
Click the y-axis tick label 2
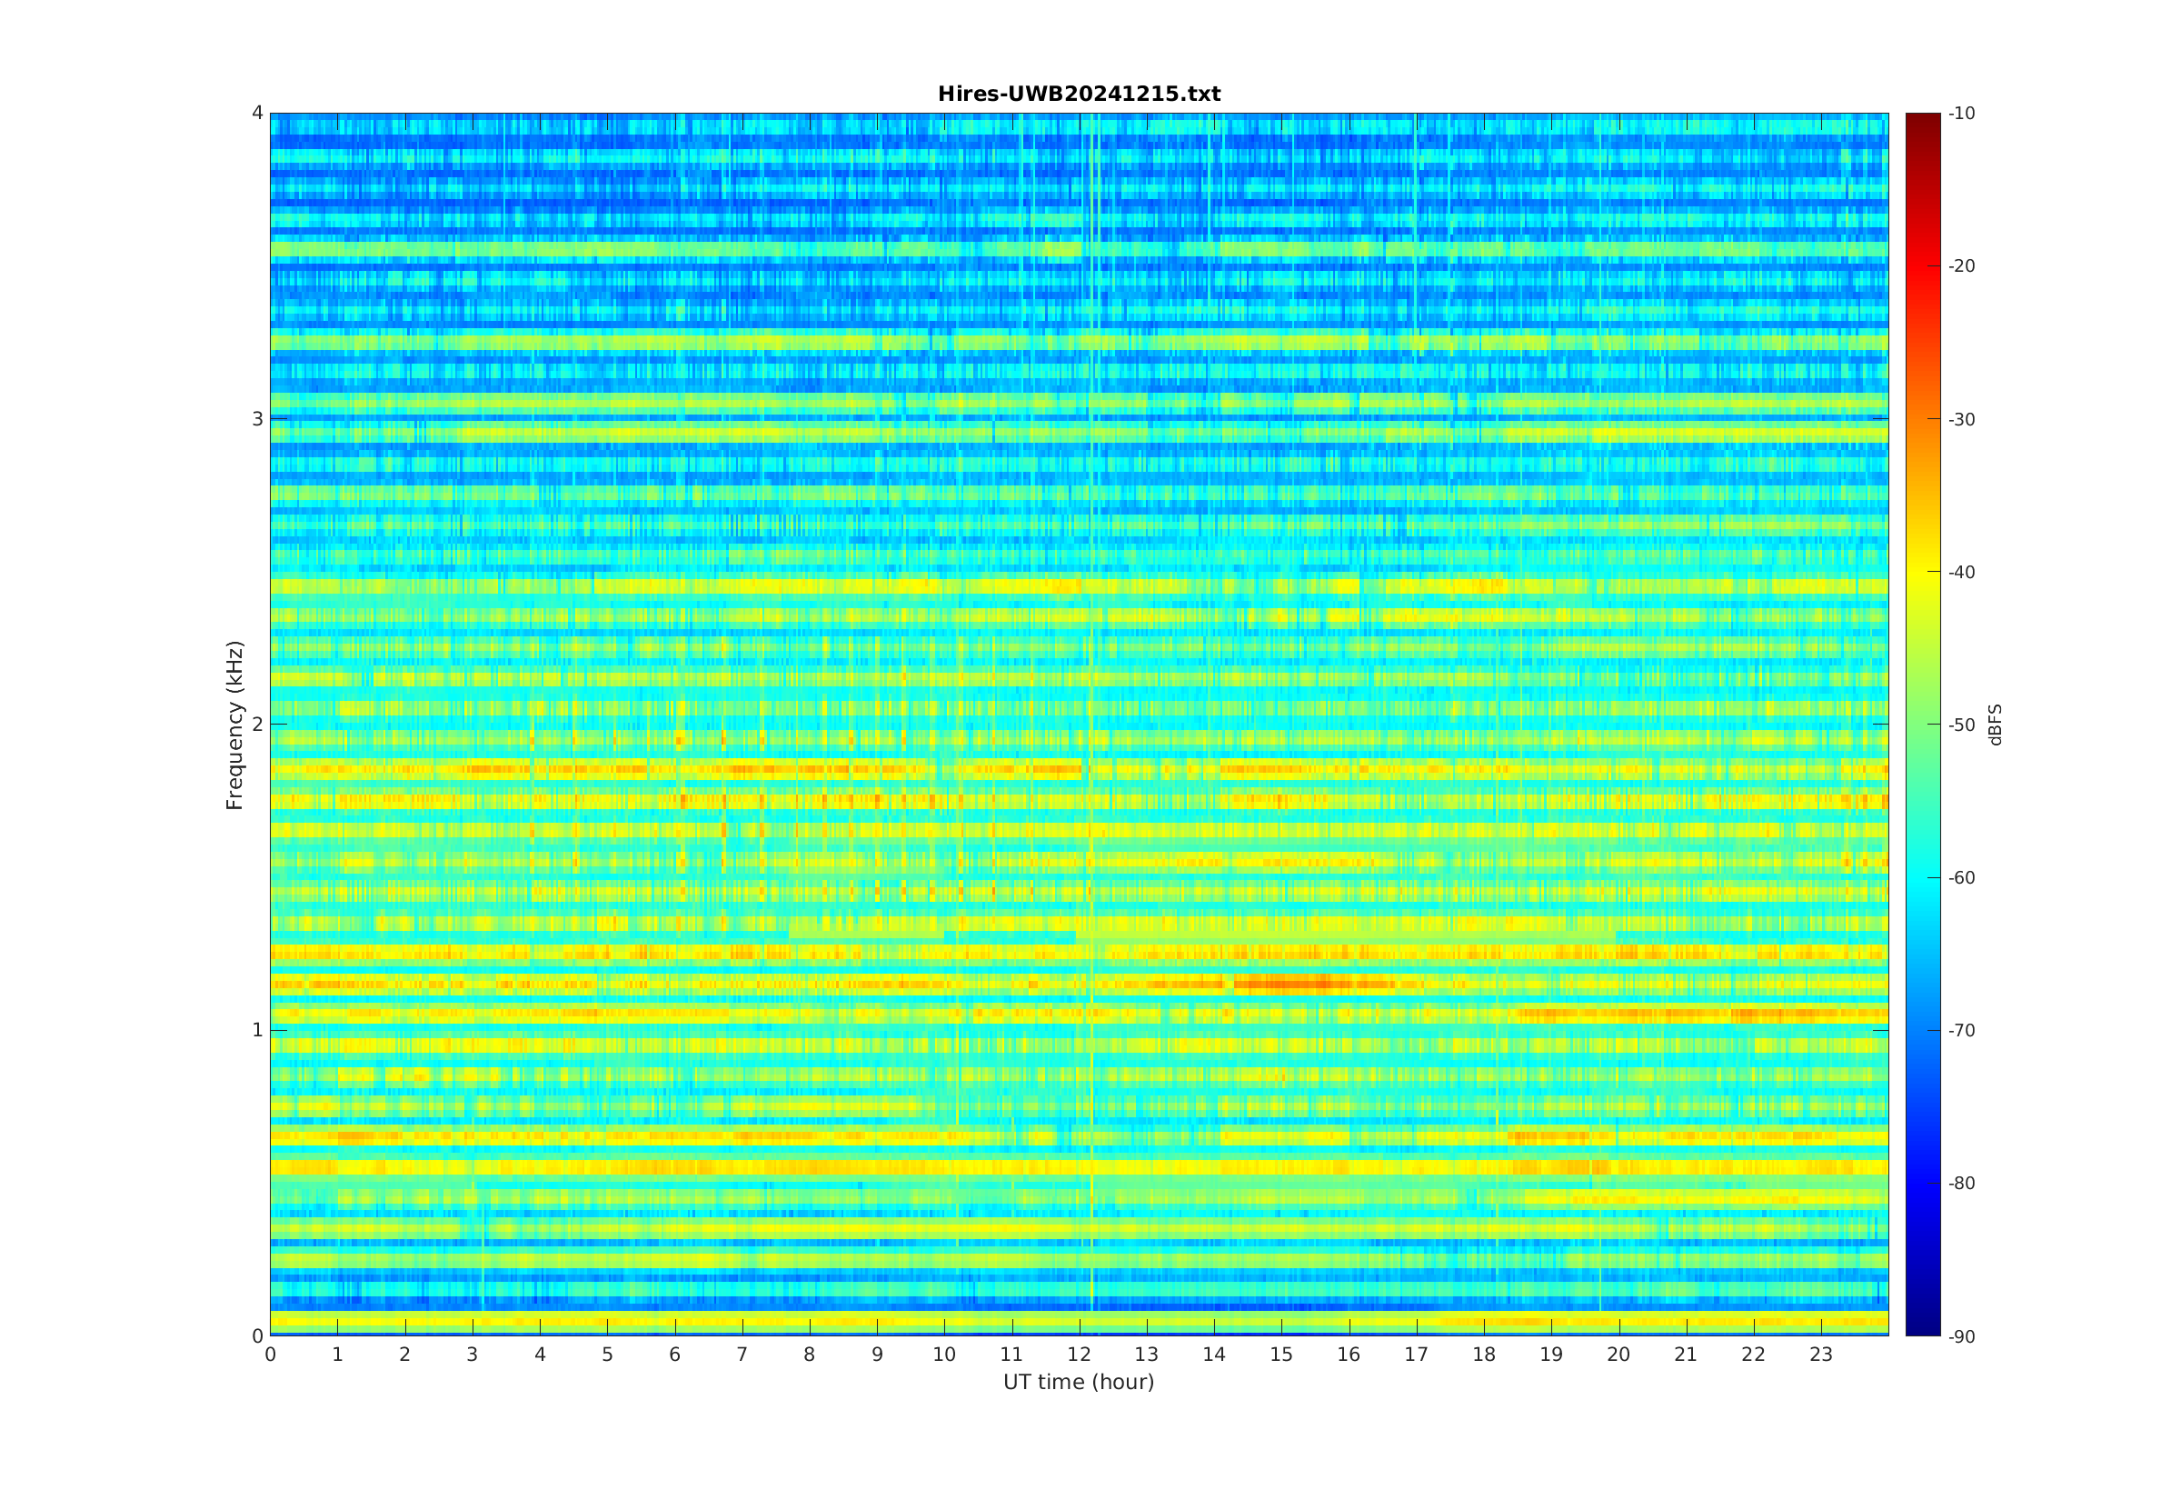click(257, 725)
